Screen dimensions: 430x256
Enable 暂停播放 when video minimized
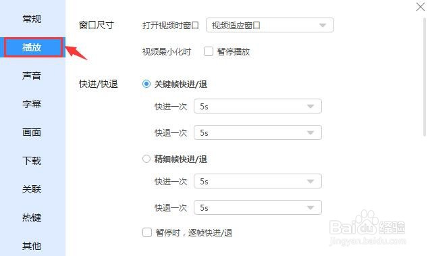pyautogui.click(x=209, y=51)
